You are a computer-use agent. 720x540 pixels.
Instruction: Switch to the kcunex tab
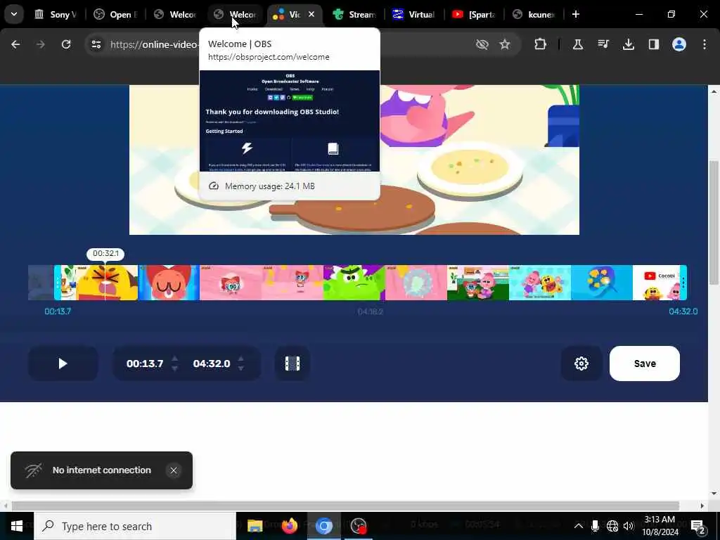[533, 14]
